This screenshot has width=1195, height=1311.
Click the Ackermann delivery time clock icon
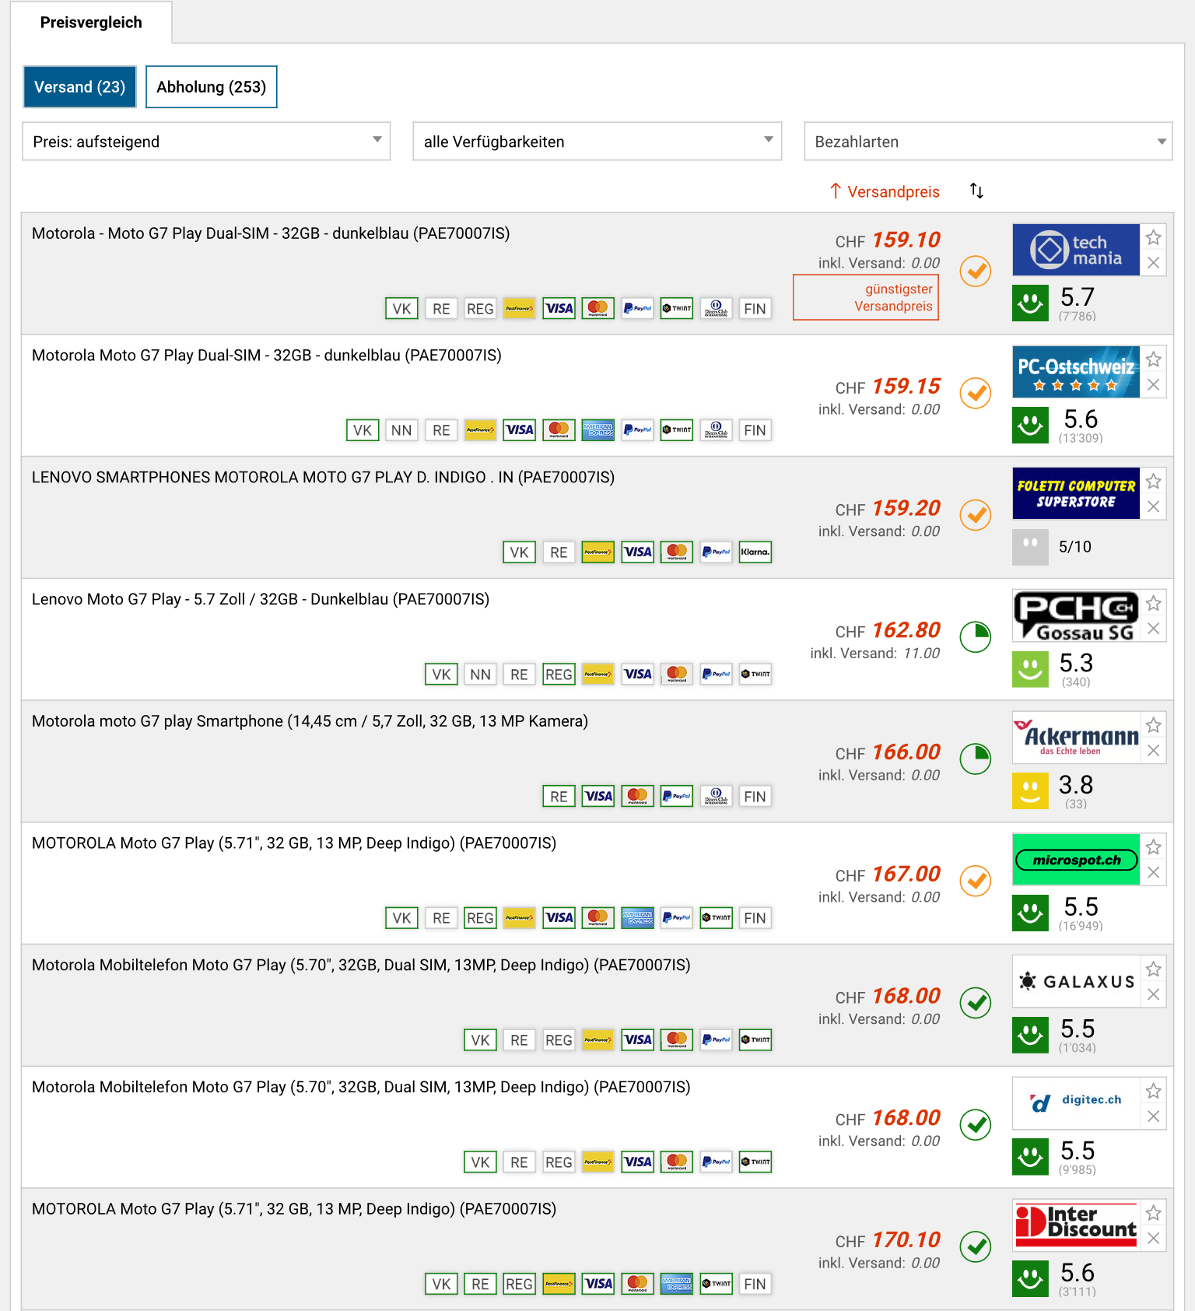tap(975, 759)
